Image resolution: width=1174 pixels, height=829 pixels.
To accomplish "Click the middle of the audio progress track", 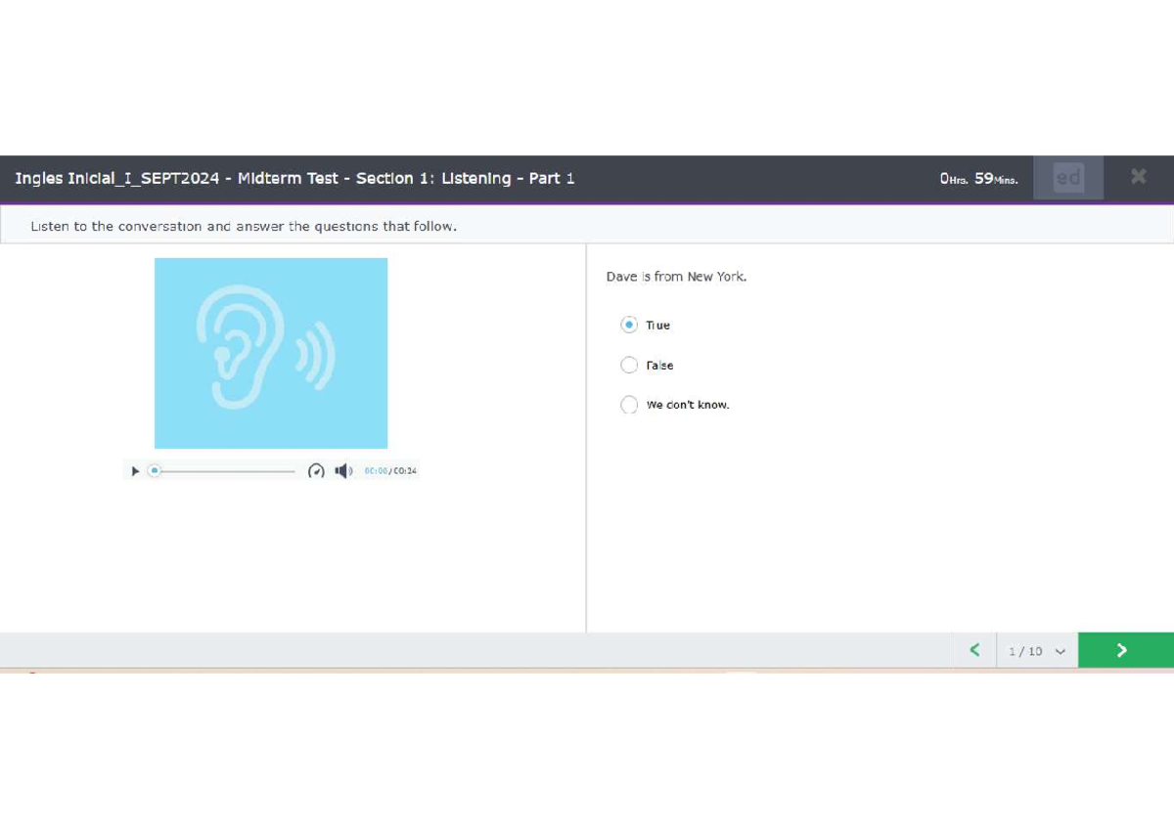I will pyautogui.click(x=225, y=471).
